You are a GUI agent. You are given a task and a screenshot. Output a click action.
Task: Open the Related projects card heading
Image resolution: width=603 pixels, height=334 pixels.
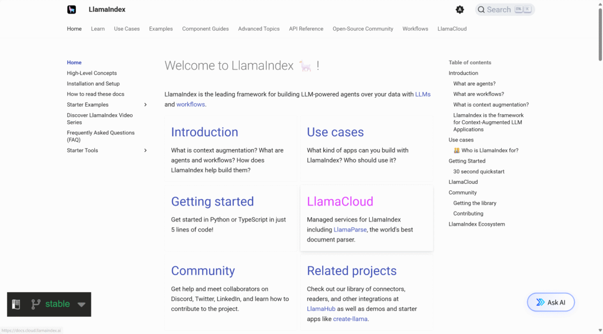pyautogui.click(x=352, y=270)
